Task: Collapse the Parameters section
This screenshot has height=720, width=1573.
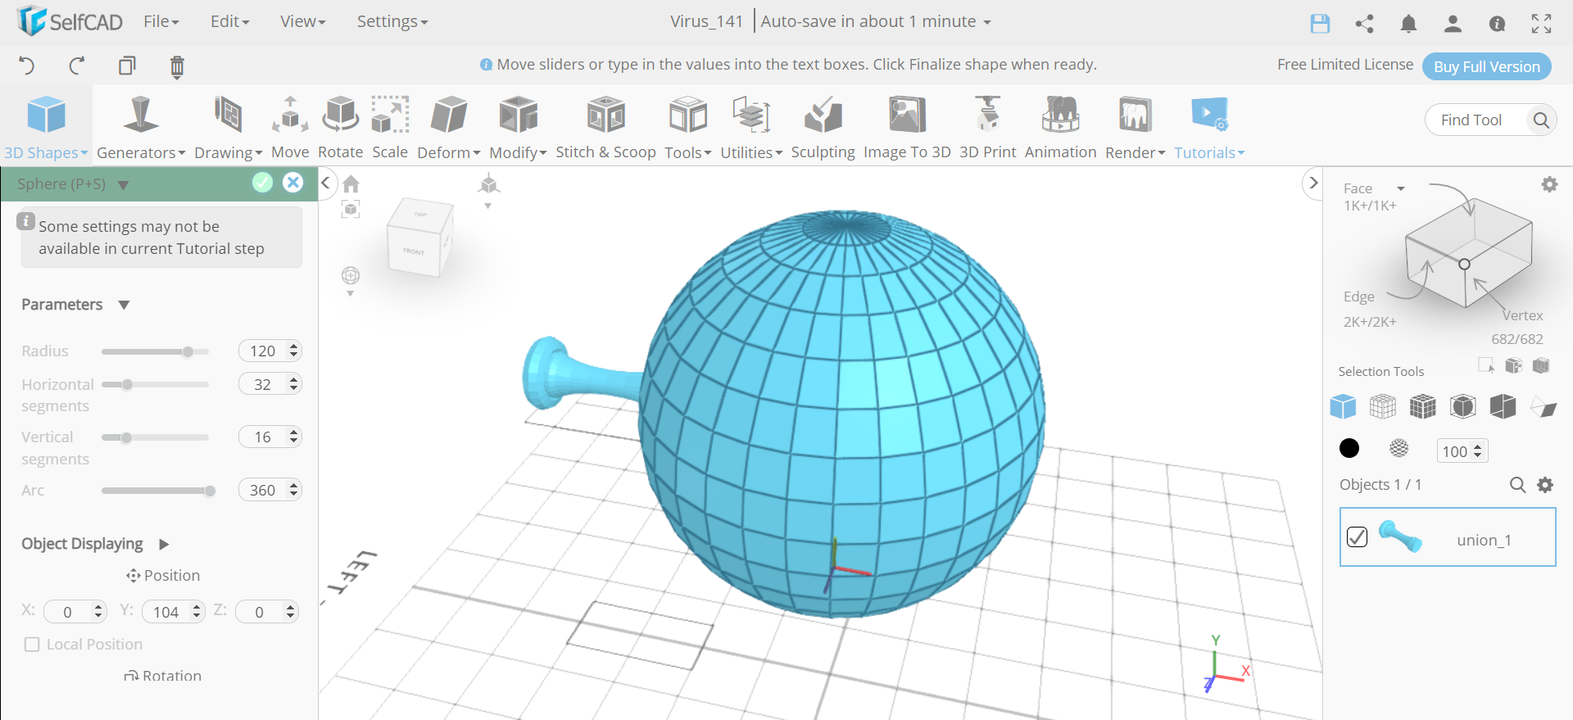Action: tap(124, 305)
